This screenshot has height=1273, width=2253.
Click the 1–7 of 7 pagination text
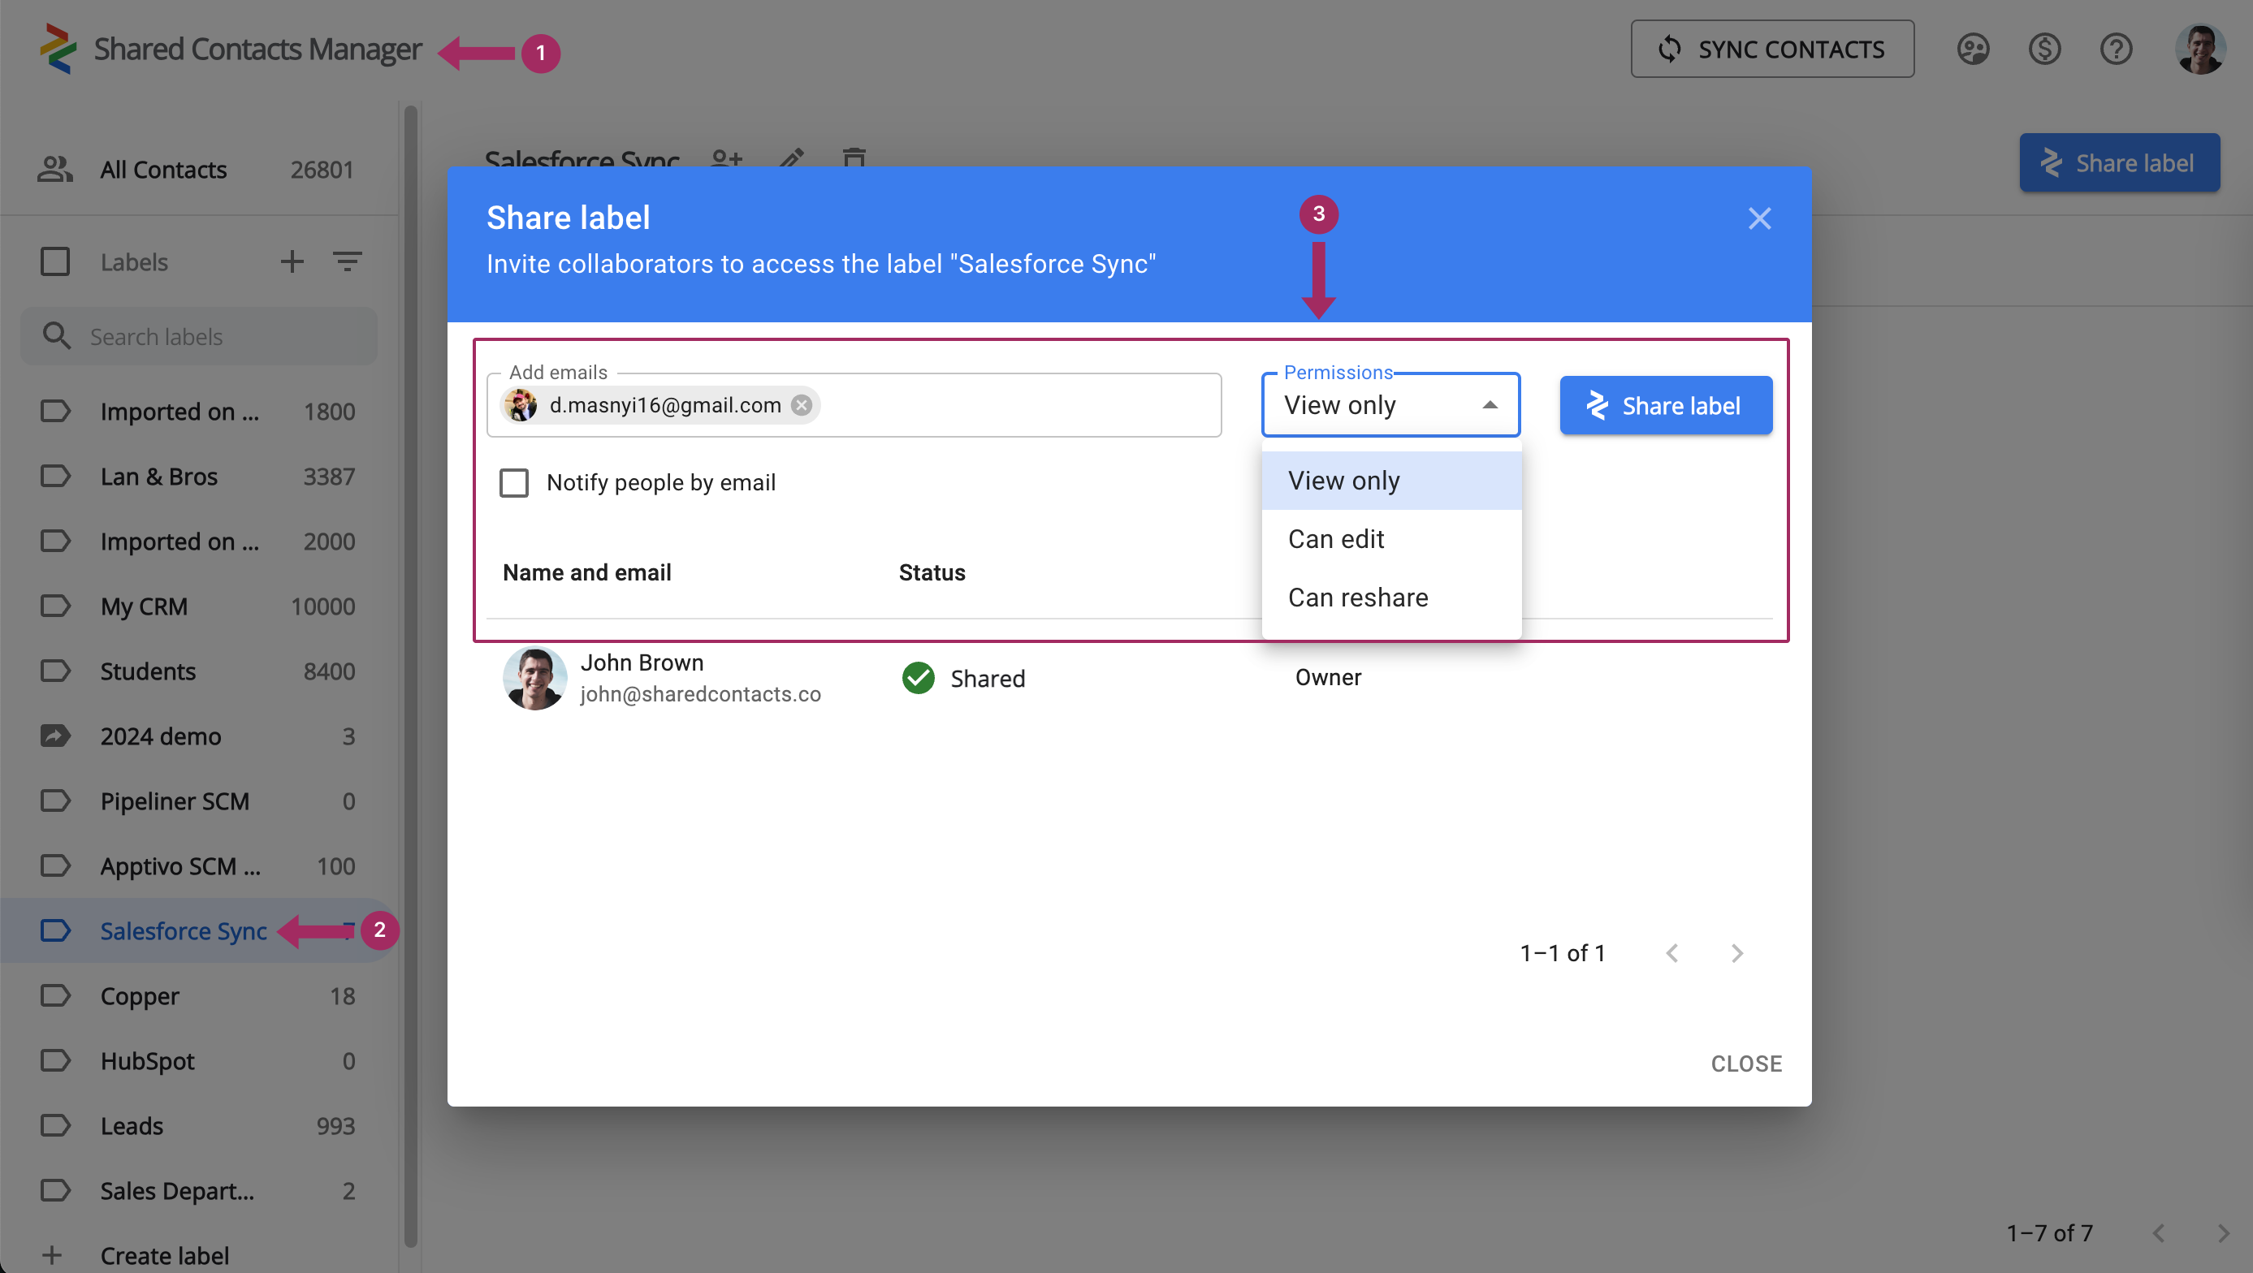[x=2049, y=1232]
